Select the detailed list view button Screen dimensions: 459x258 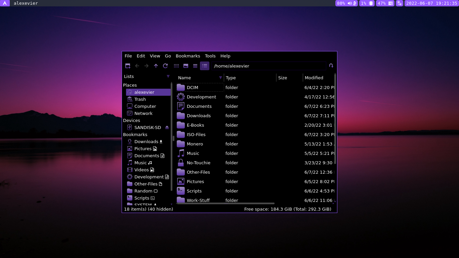click(205, 66)
